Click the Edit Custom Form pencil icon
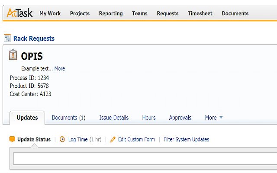The width and height of the screenshot is (277, 173). (x=113, y=139)
